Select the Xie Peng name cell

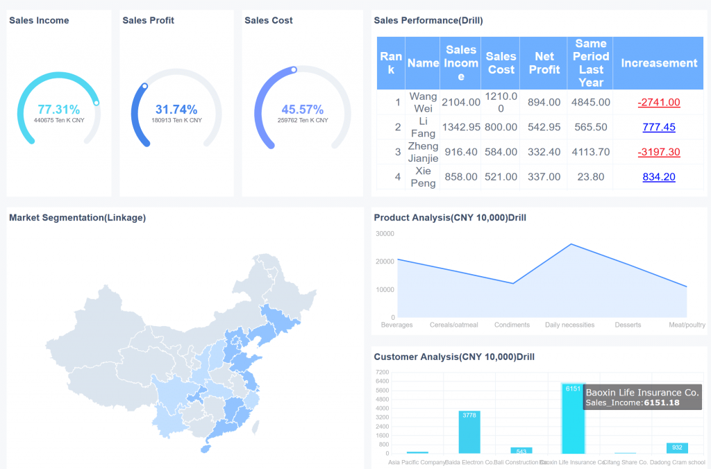coord(423,177)
